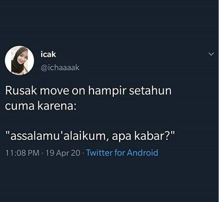Open the tweet options chevron menu
Viewport: 219px width, 202px height.
click(211, 54)
